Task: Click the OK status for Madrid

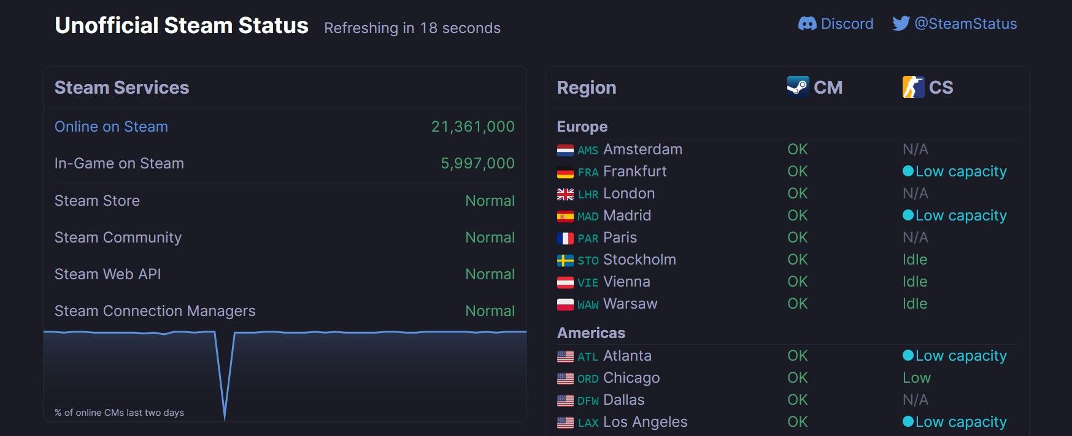Action: point(796,215)
